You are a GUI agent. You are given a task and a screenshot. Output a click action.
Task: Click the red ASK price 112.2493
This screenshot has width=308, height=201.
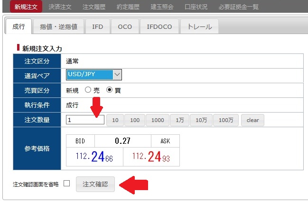click(x=151, y=157)
